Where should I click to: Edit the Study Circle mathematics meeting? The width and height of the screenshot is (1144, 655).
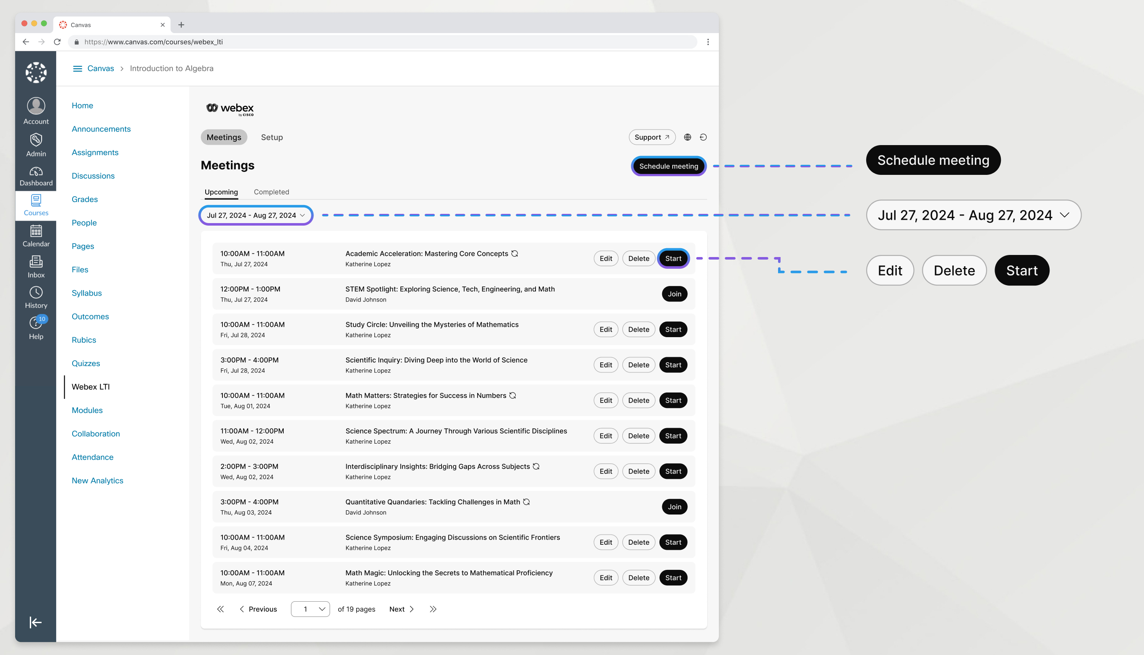[x=605, y=329]
